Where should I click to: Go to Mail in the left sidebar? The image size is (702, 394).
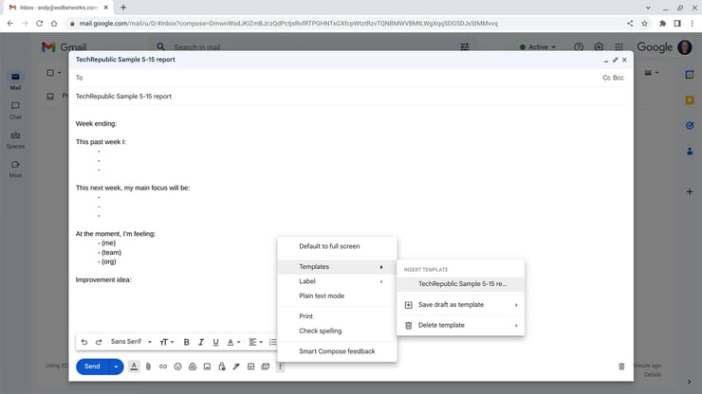click(15, 81)
